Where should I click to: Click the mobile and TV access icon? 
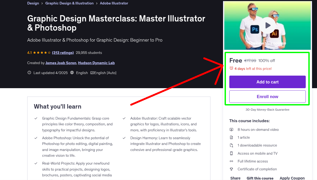click(x=231, y=153)
